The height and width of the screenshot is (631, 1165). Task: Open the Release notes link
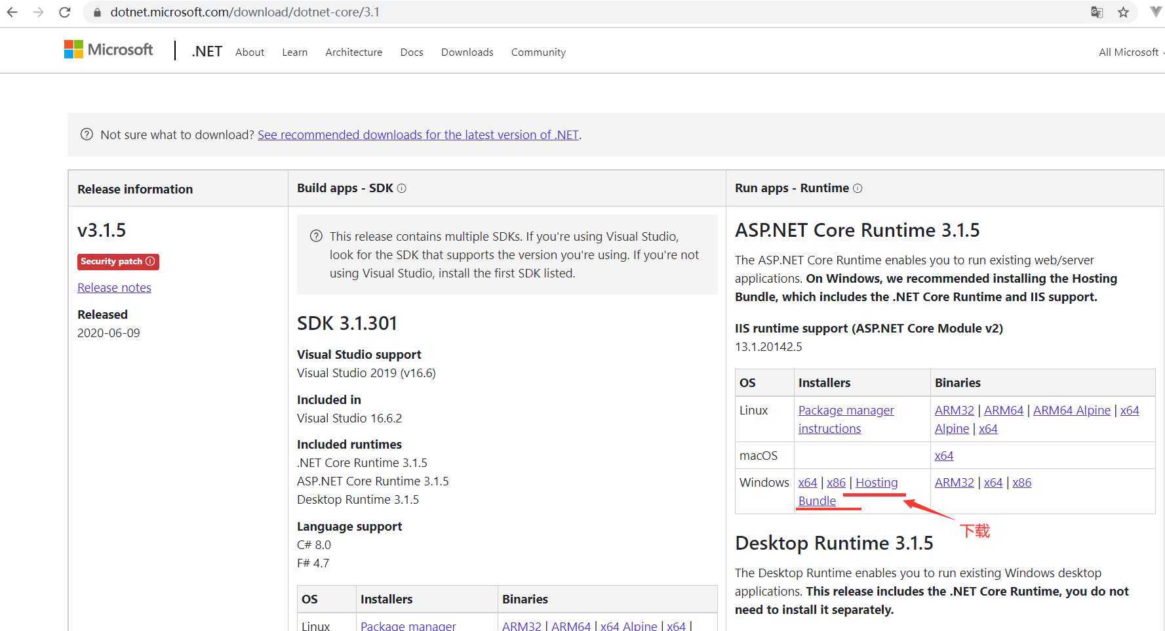(x=114, y=287)
